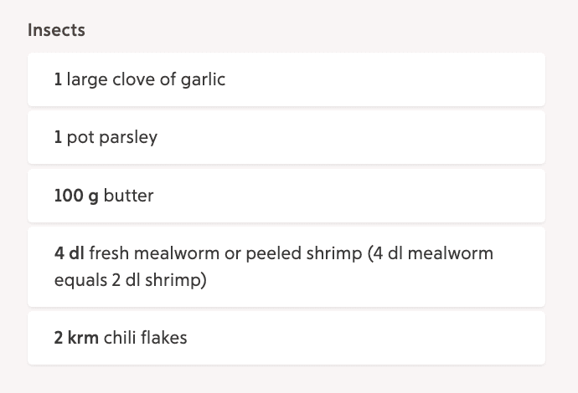The width and height of the screenshot is (578, 393).
Task: Select the large clove of garlic ingredient card
Action: point(286,79)
